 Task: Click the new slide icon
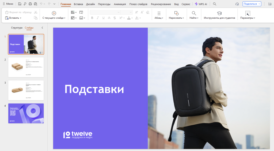click(x=73, y=12)
